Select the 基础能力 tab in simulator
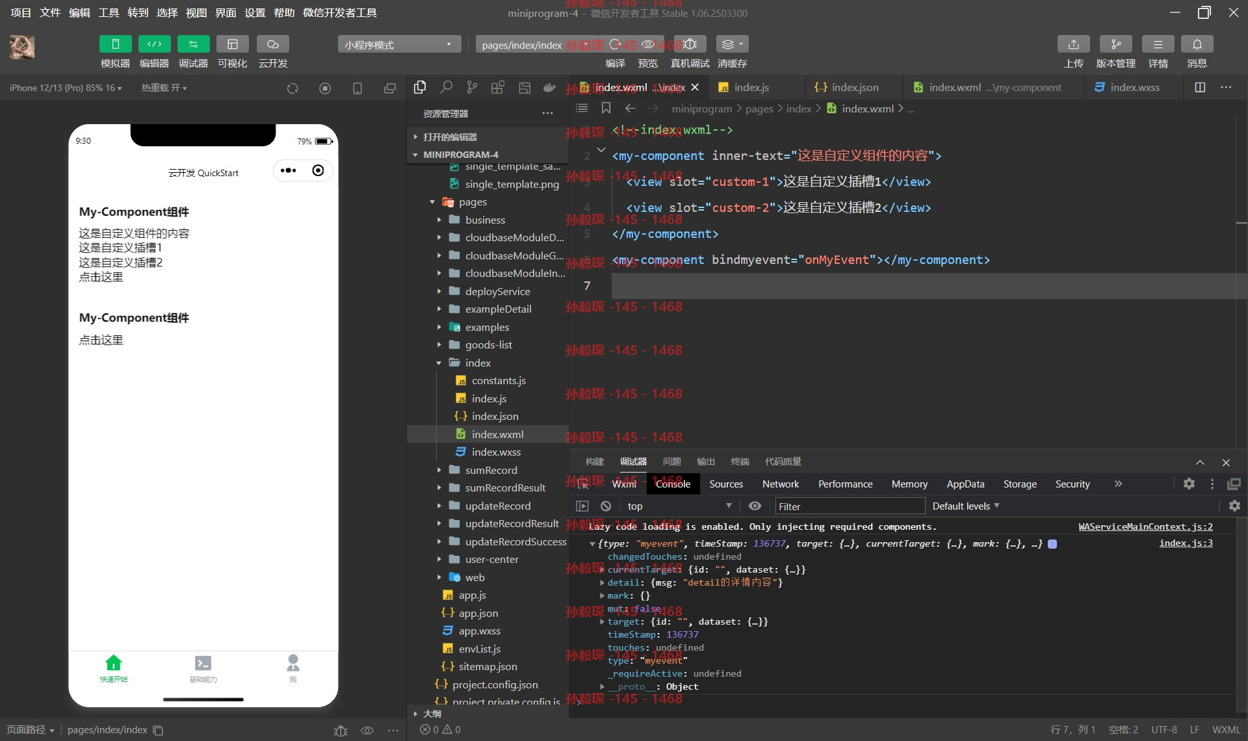The width and height of the screenshot is (1248, 741). (x=203, y=668)
